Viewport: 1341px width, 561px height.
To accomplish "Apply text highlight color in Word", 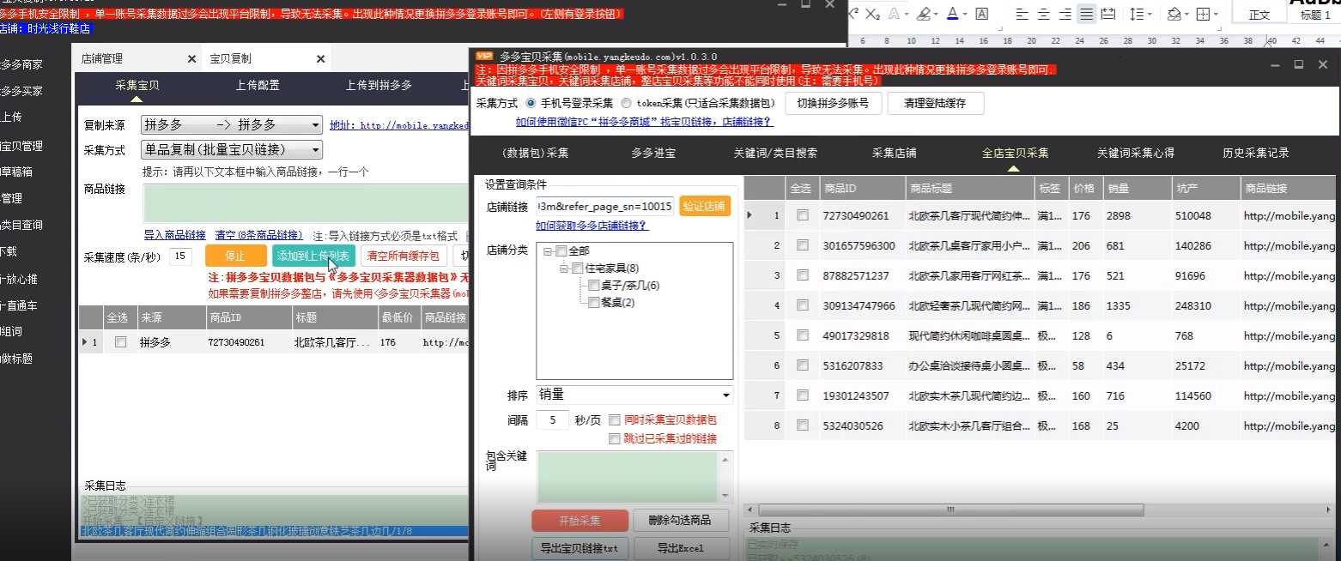I will coord(922,14).
